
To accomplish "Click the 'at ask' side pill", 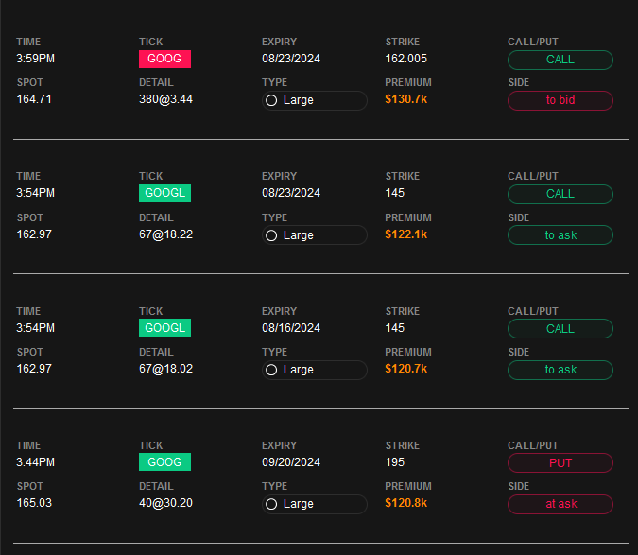I will 560,504.
